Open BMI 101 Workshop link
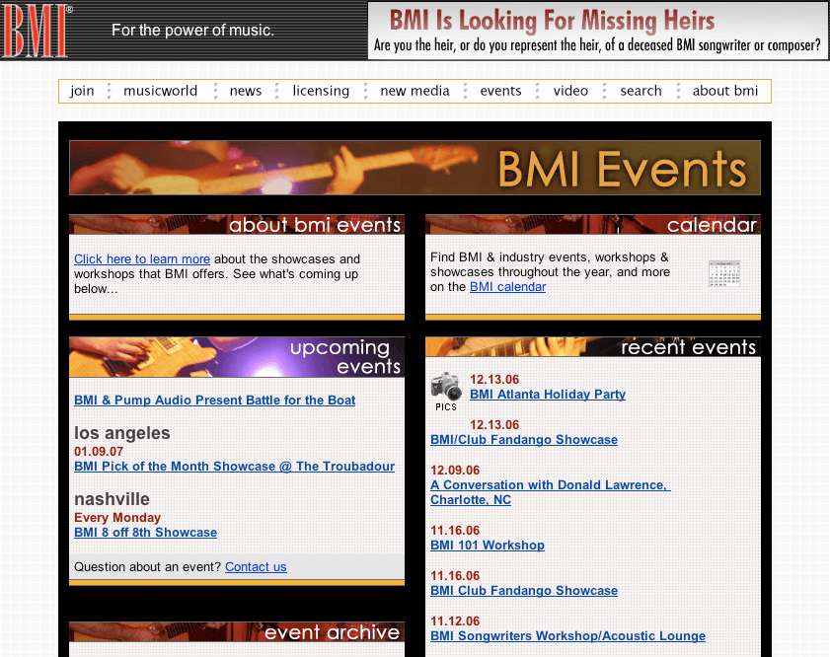The height and width of the screenshot is (657, 830). (x=488, y=546)
